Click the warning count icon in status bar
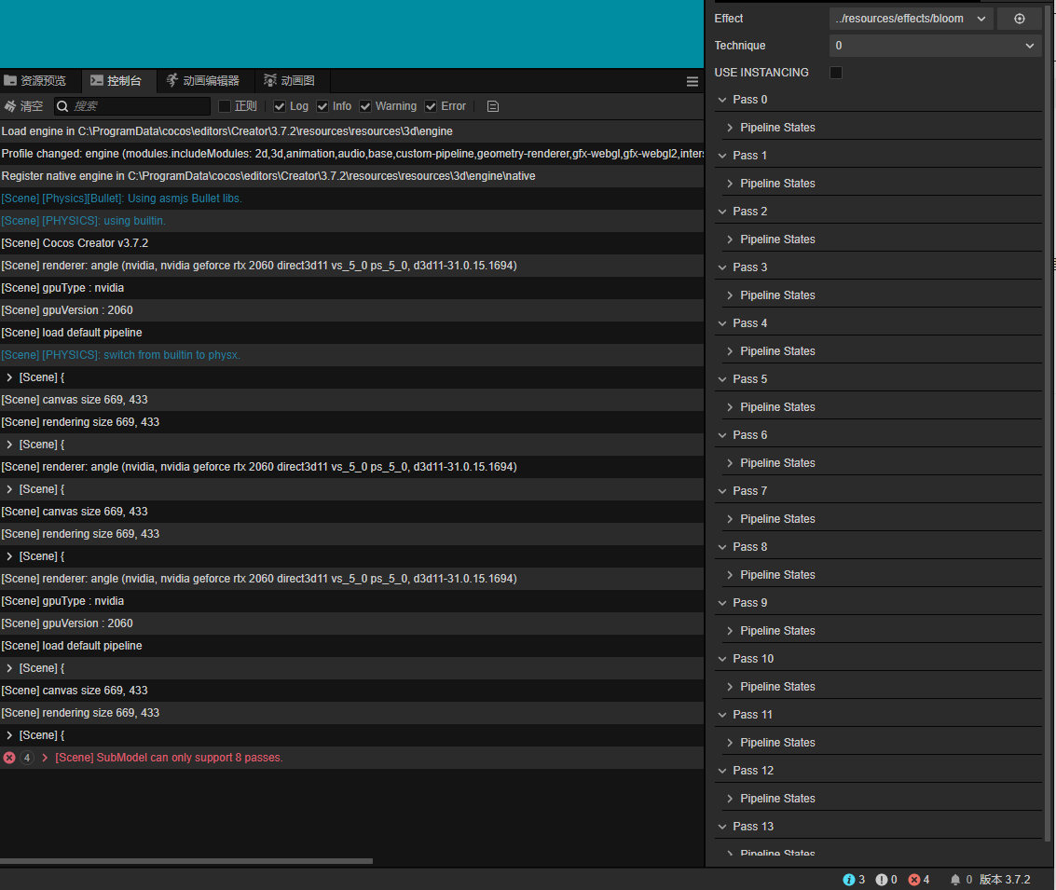The image size is (1056, 890). (881, 880)
